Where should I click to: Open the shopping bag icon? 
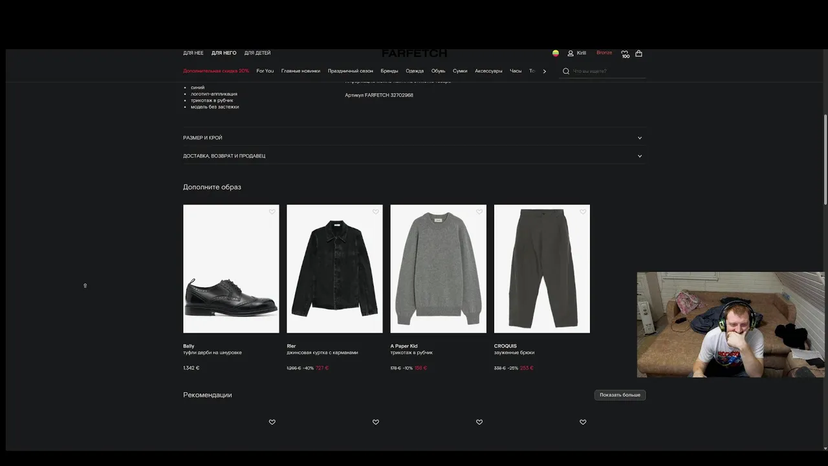pyautogui.click(x=638, y=53)
